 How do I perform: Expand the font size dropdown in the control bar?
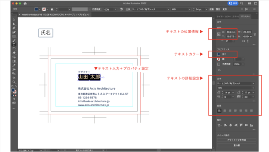click(206, 9)
